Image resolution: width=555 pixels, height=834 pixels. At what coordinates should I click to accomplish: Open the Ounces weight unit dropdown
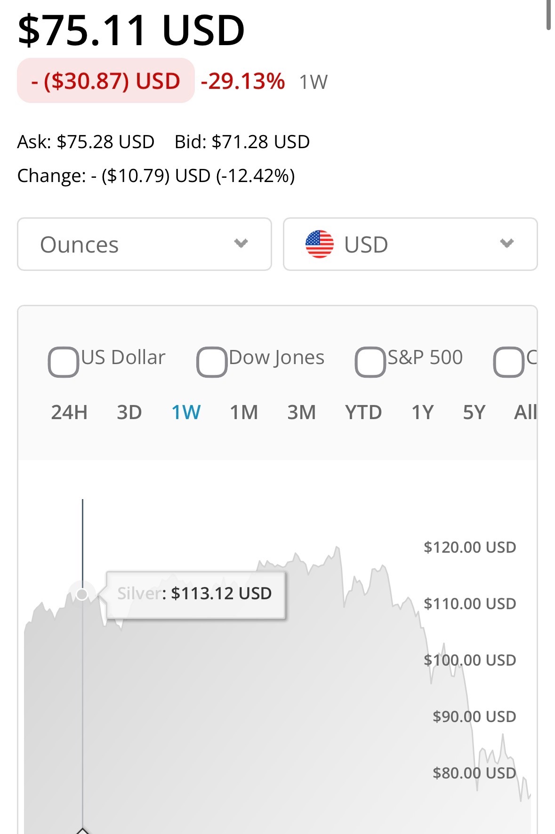[144, 244]
